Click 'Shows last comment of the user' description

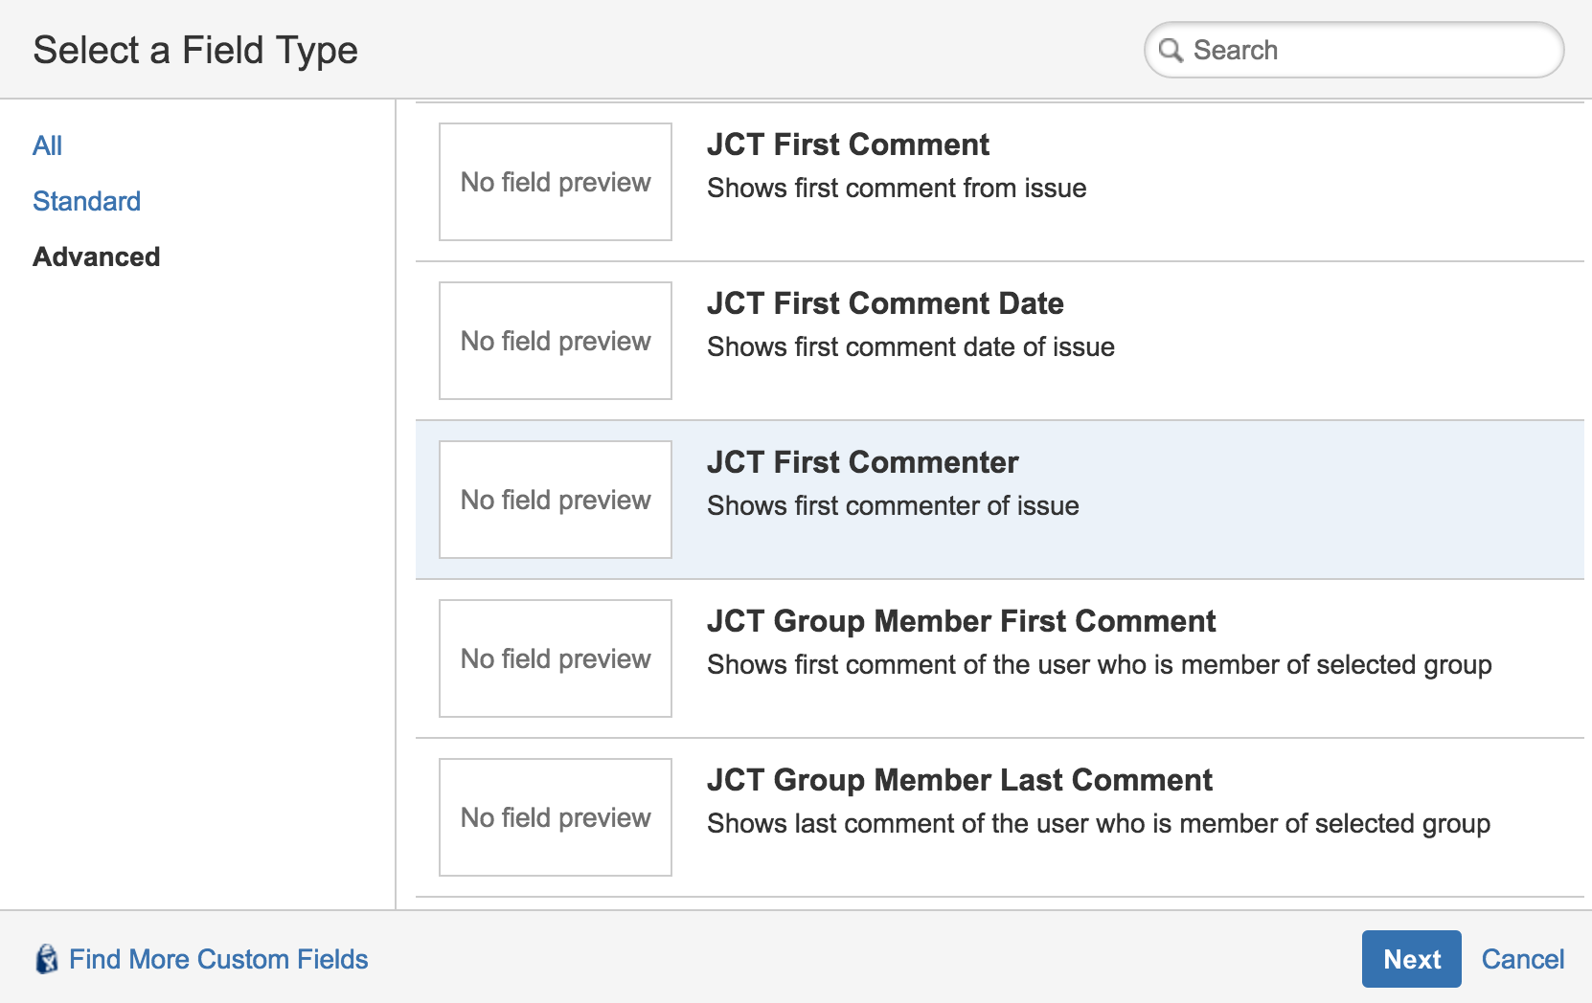point(1099,824)
